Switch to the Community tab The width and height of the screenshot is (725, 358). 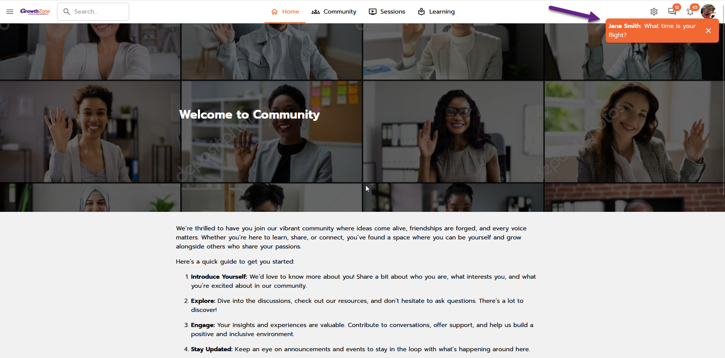334,12
